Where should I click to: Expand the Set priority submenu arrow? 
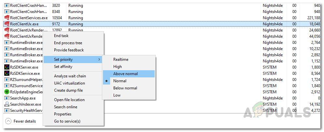pyautogui.click(x=99, y=59)
